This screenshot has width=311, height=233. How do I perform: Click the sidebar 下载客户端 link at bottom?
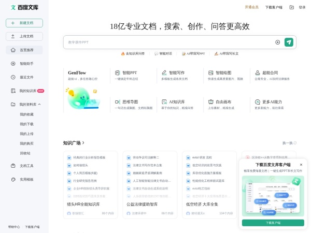[x=32, y=227]
